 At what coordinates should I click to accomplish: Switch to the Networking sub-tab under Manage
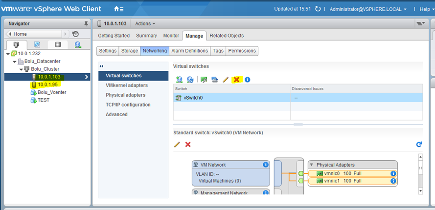[155, 51]
